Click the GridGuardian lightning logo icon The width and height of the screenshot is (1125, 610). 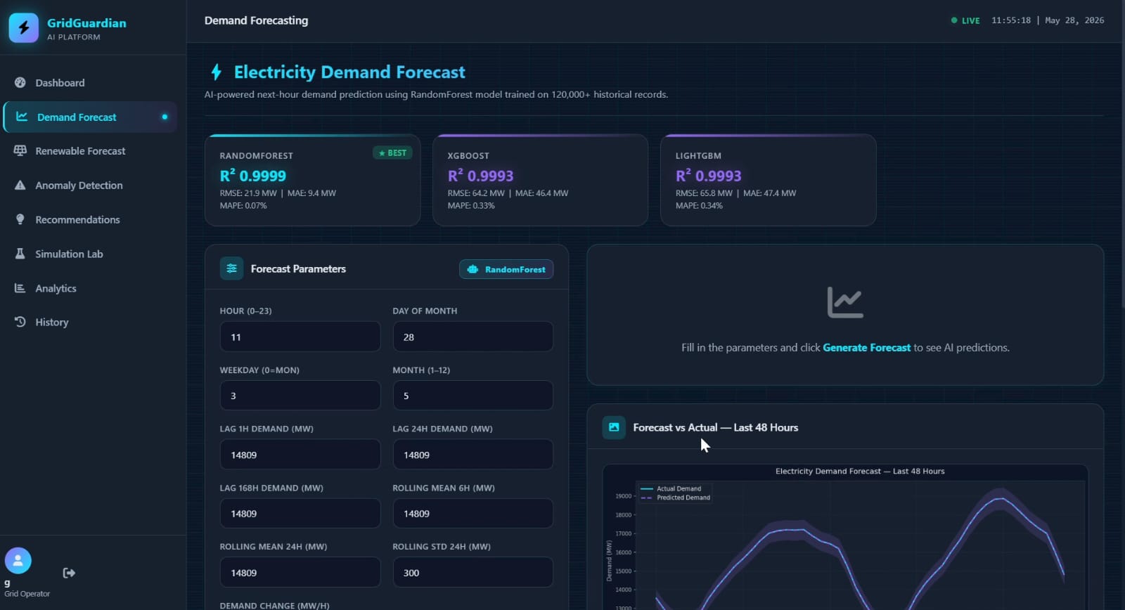24,28
